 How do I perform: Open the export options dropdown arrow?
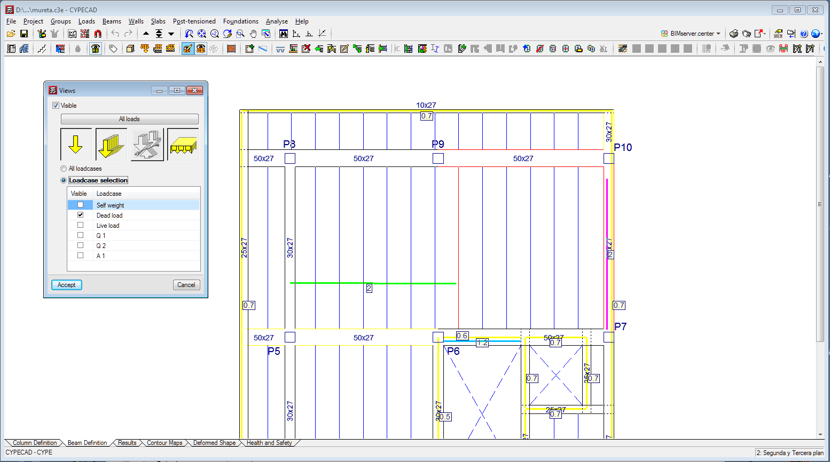(765, 33)
